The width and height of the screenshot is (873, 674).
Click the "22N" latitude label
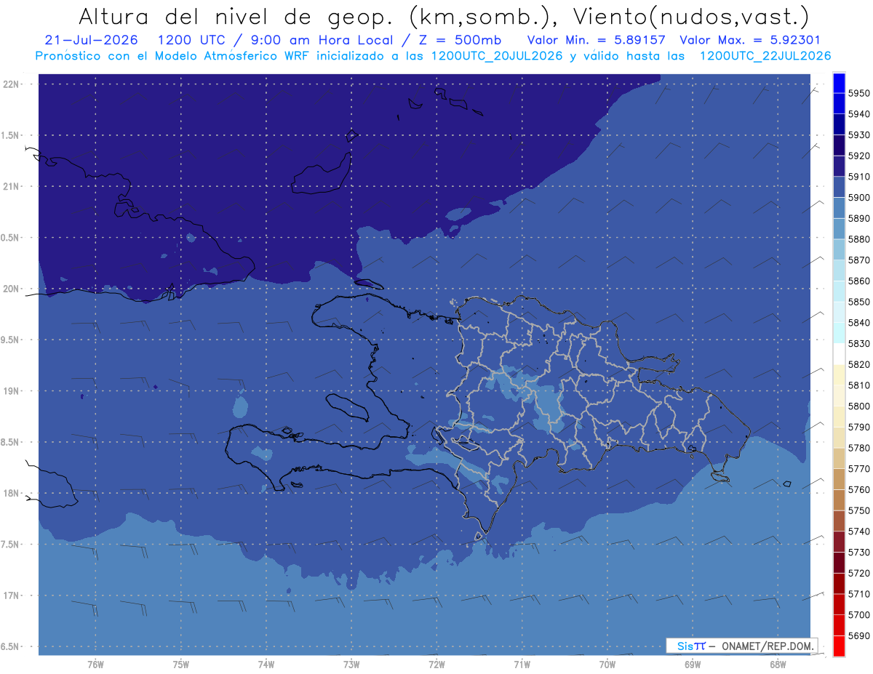click(12, 84)
